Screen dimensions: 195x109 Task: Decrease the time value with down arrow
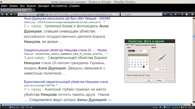click(x=168, y=70)
